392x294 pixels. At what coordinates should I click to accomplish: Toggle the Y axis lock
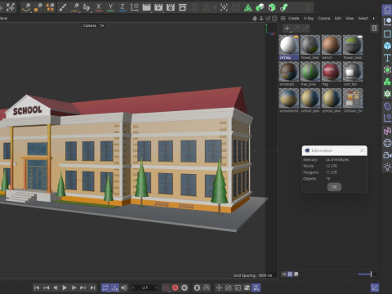tap(110, 7)
